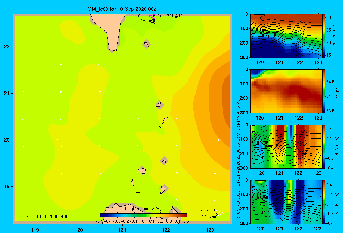Click the white wind stress reference arrow
This screenshot has height=233, width=343.
coord(211,213)
